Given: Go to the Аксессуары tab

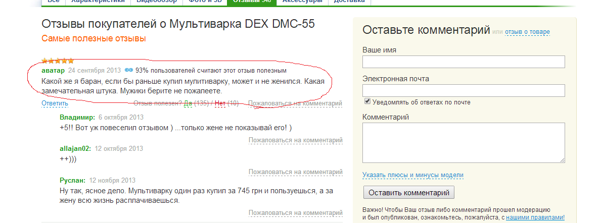Looking at the screenshot, I should pyautogui.click(x=303, y=1).
